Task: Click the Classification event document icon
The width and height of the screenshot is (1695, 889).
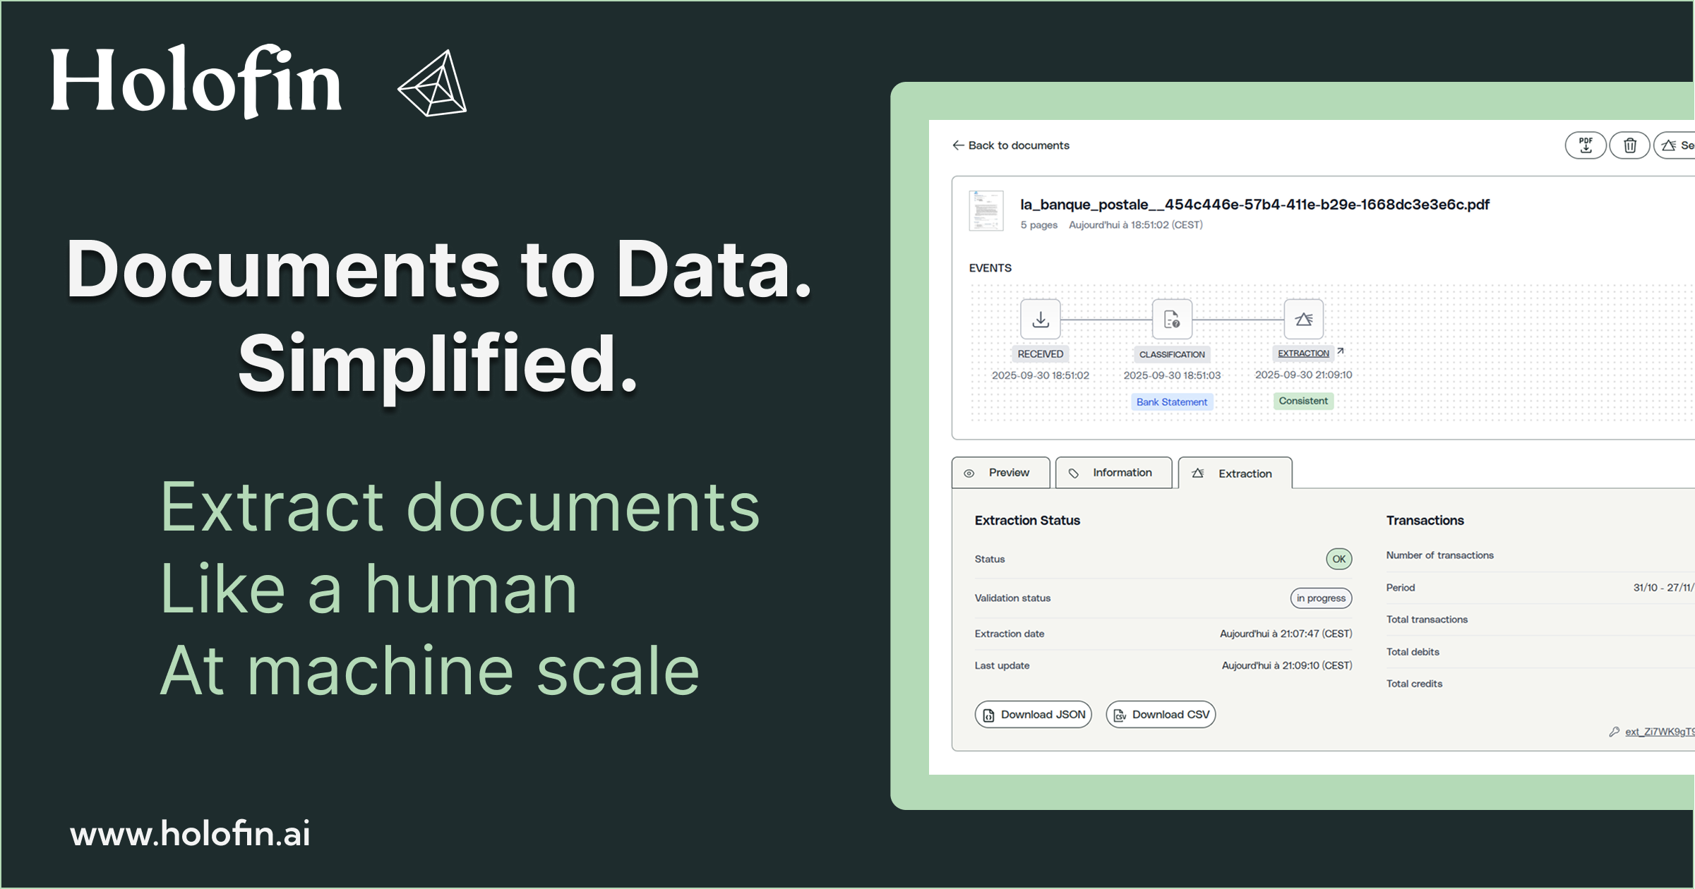Action: click(x=1172, y=320)
